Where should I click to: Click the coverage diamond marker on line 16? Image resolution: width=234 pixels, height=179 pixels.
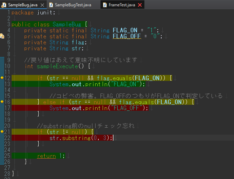click(x=2, y=102)
